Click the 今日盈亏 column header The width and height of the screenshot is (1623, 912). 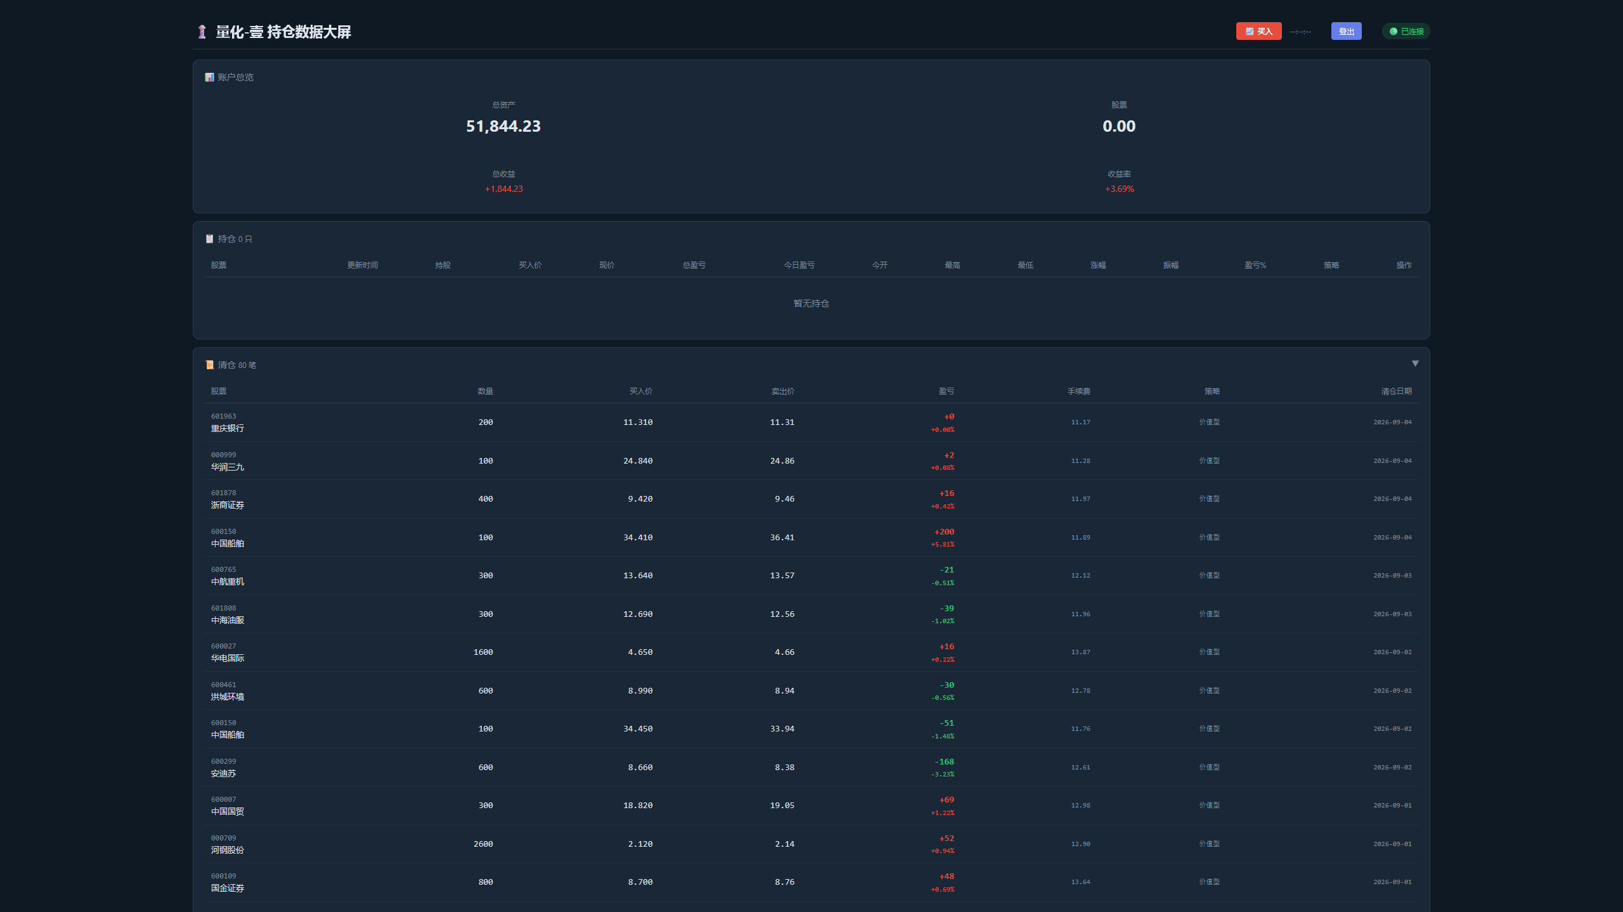click(799, 265)
